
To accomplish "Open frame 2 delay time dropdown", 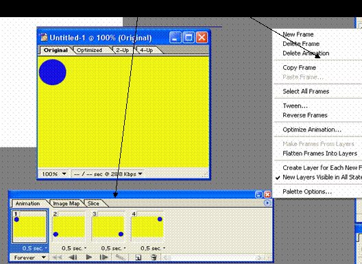I will coord(74,248).
